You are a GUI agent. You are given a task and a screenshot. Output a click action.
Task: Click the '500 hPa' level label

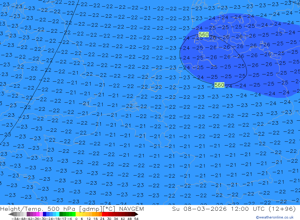[x=61, y=209]
